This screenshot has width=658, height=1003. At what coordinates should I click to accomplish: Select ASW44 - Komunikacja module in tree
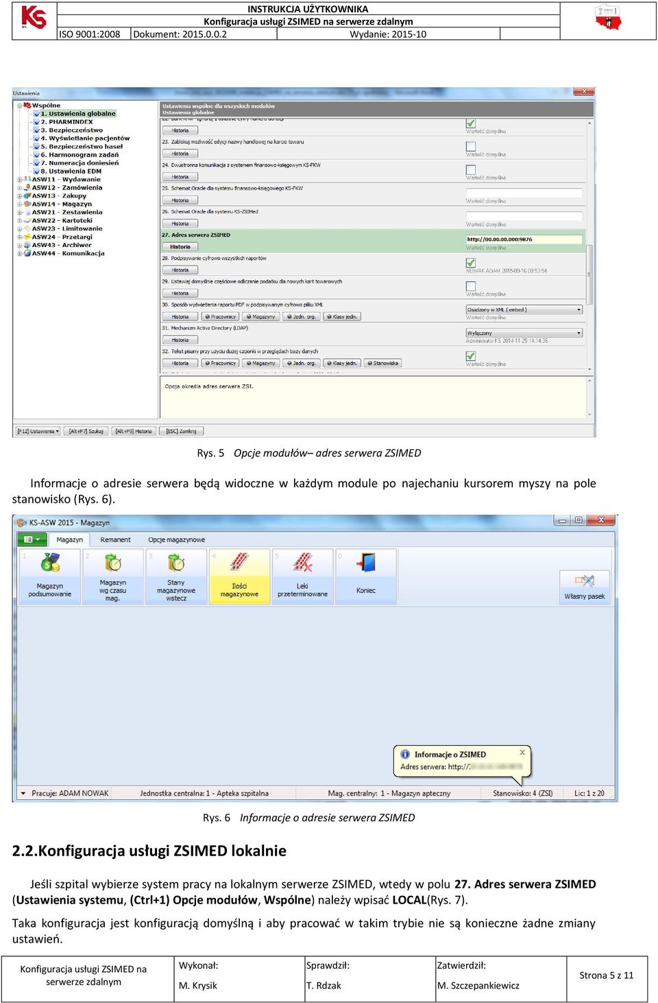pyautogui.click(x=69, y=253)
